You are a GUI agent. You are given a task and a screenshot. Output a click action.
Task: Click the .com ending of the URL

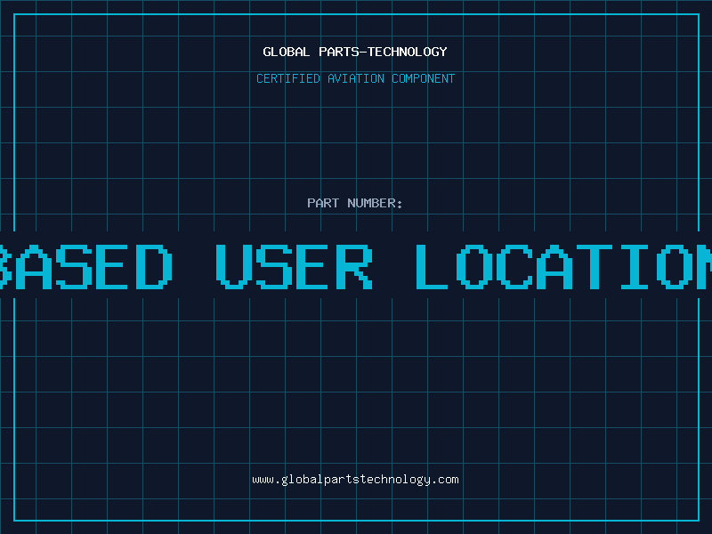[445, 480]
